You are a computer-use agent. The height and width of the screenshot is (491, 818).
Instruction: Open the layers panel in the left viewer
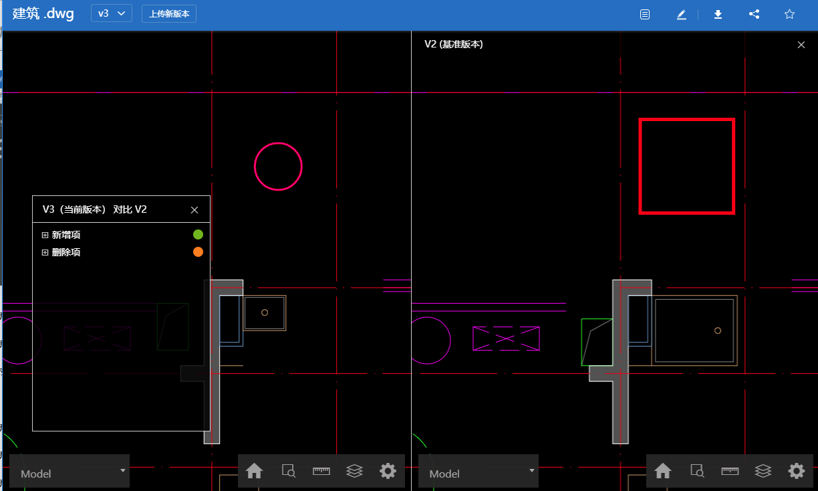354,471
